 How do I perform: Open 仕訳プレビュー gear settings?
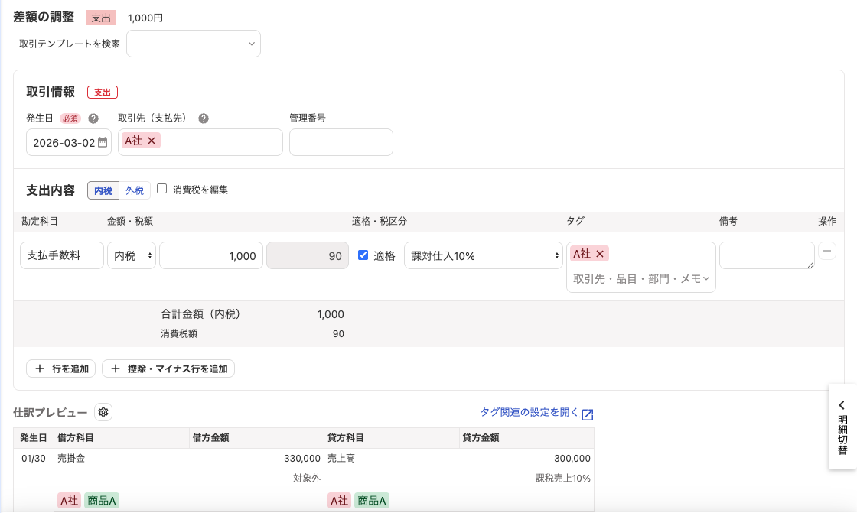tap(103, 413)
